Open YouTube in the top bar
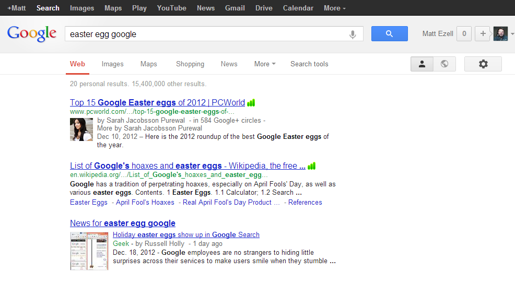 pos(171,8)
